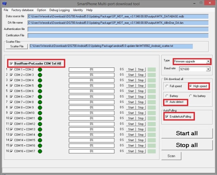Click the Scatter File button
This screenshot has width=217, height=175.
[x=17, y=46]
